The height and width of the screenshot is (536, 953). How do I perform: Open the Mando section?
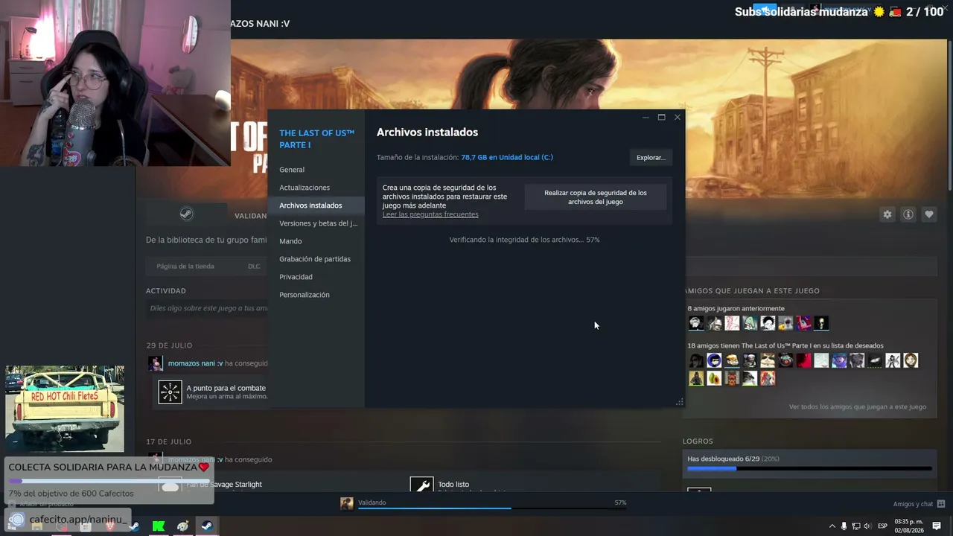(x=316, y=241)
